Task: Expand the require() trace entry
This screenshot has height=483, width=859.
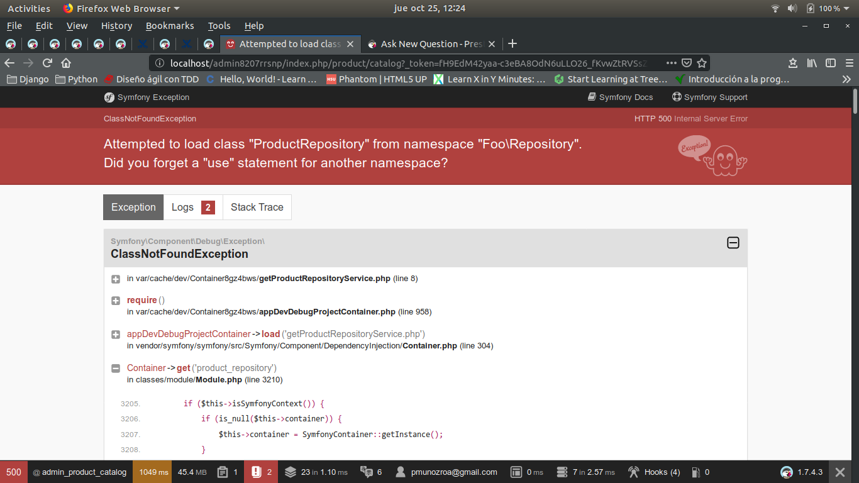Action: tap(116, 301)
